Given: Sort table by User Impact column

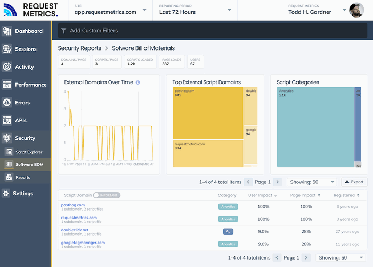Looking at the screenshot, I should click(263, 195).
